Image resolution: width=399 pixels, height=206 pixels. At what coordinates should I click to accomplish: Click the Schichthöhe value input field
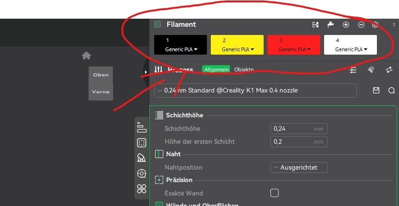[291, 128]
